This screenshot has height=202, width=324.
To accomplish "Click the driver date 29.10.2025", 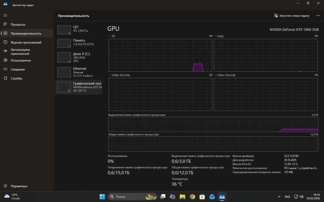I will 290,160.
